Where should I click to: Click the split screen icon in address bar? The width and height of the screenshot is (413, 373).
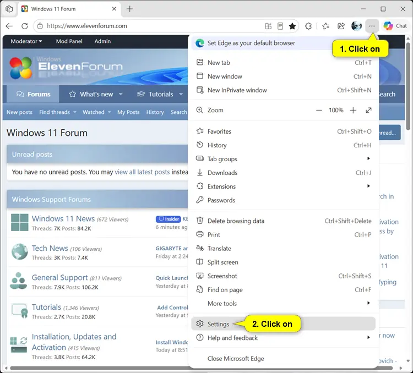pos(268,26)
